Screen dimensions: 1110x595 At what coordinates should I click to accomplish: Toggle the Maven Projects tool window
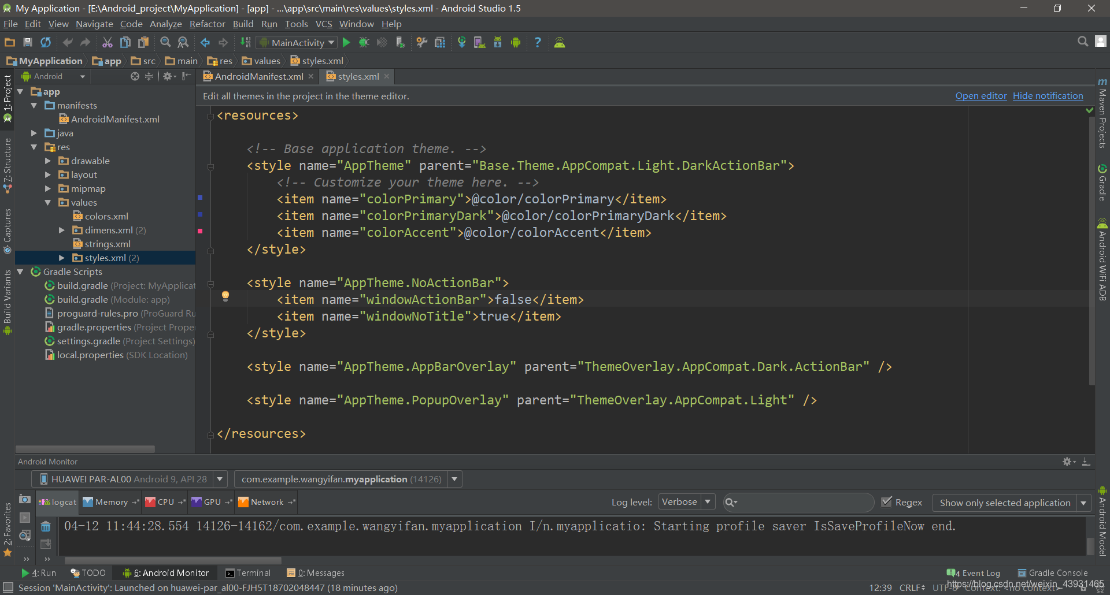(x=1102, y=113)
